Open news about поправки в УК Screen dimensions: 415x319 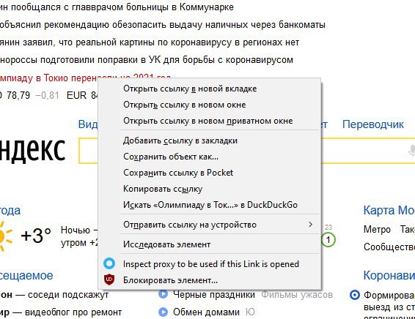click(x=147, y=60)
